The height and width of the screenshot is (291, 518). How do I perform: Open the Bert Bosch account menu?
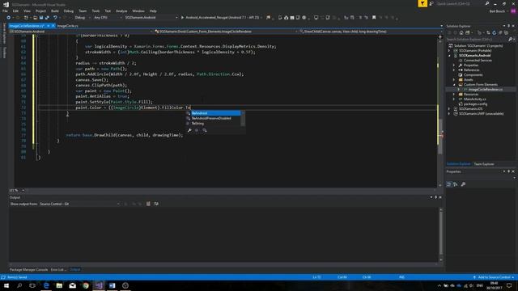point(497,11)
